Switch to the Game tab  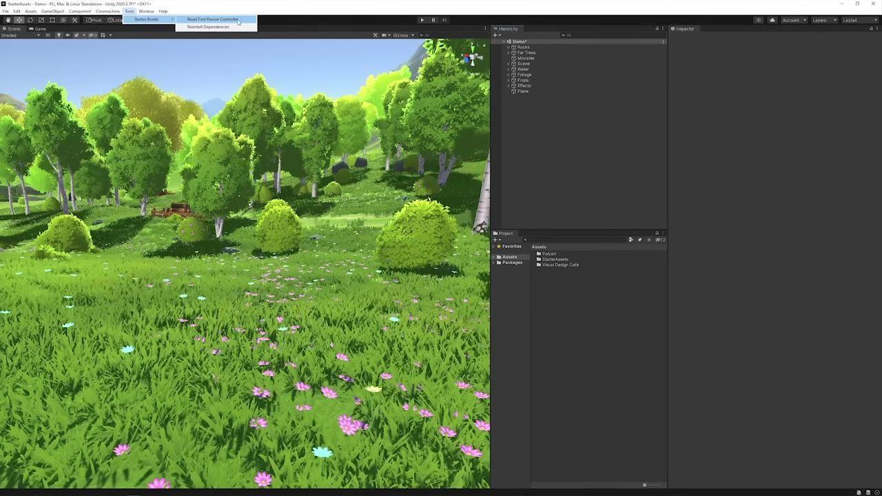tap(37, 29)
